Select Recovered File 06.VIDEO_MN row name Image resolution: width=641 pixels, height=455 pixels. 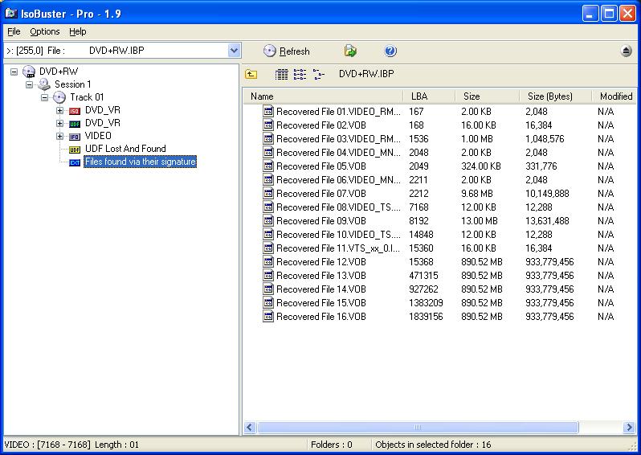338,179
